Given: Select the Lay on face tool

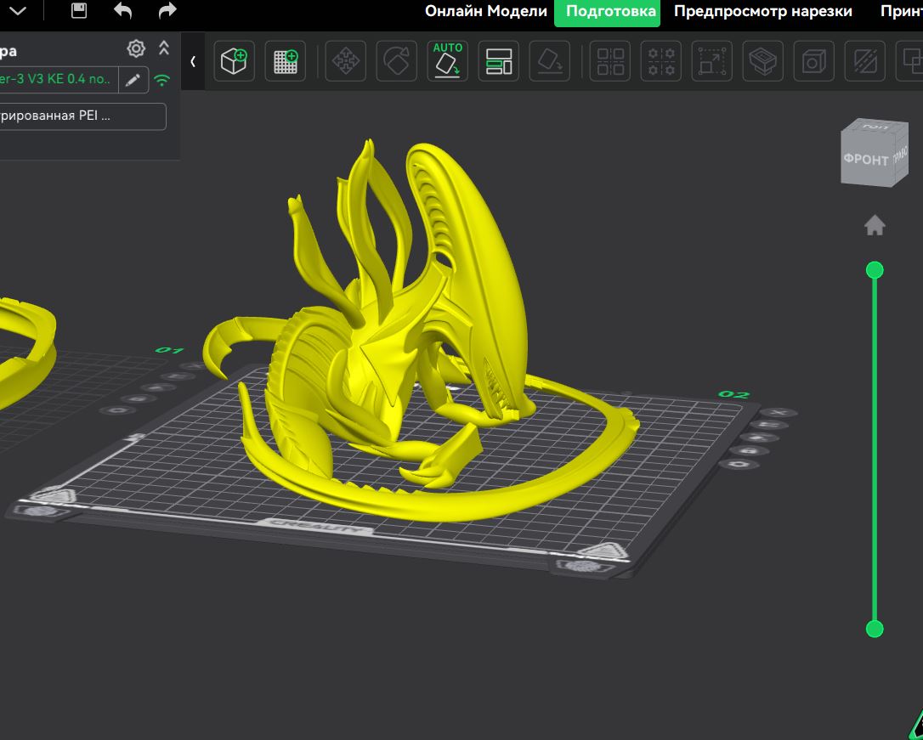Looking at the screenshot, I should (x=550, y=61).
